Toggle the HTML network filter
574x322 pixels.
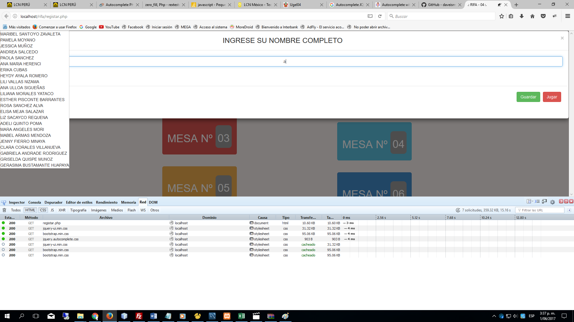pos(30,210)
